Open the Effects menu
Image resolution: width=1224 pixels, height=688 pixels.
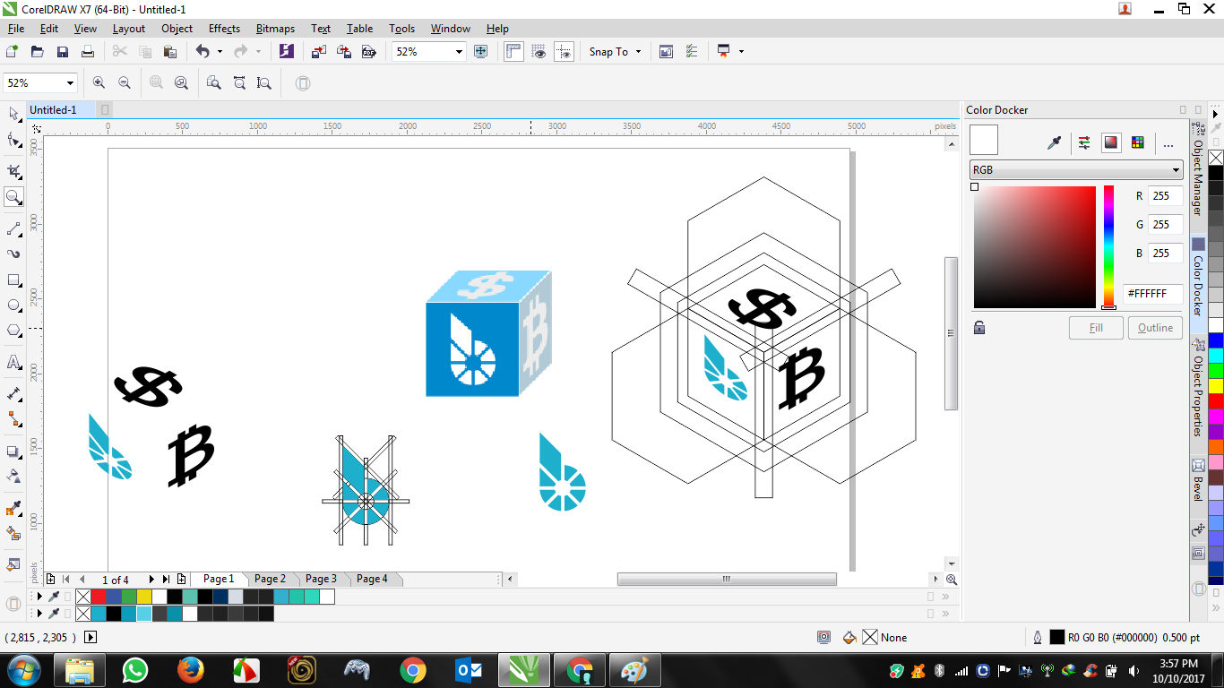point(224,29)
